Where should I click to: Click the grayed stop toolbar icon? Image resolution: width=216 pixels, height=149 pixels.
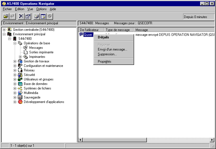click(50, 16)
